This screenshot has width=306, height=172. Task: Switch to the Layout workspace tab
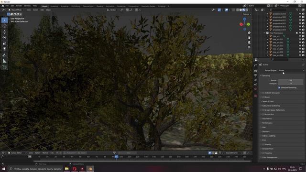44,6
